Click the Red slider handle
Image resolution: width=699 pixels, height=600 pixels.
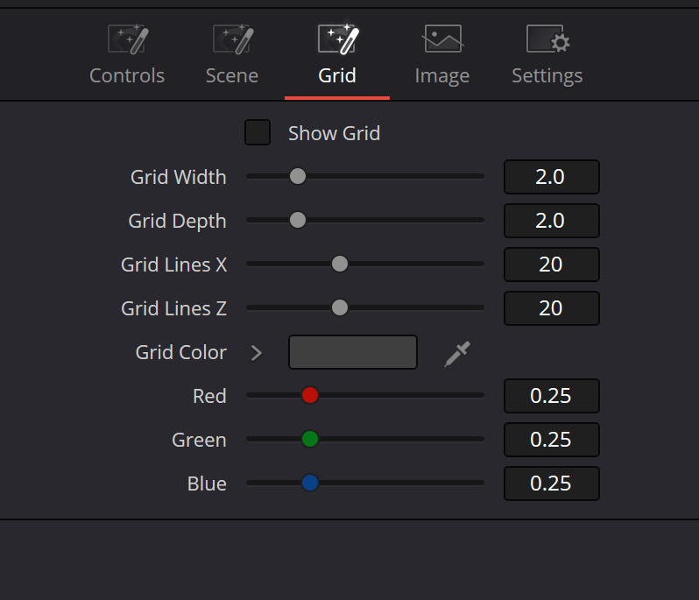[x=310, y=395]
